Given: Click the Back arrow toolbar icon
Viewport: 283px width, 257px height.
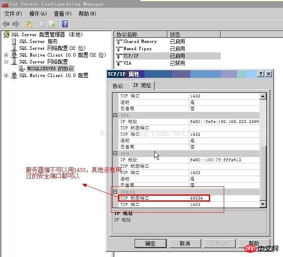Looking at the screenshot, I should pos(6,24).
